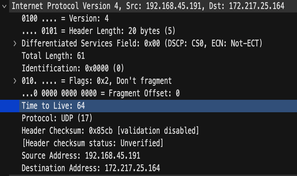This screenshot has height=176, width=297.
Task: Select the Destination Address: 172.217.25.164 field
Action: (x=91, y=168)
